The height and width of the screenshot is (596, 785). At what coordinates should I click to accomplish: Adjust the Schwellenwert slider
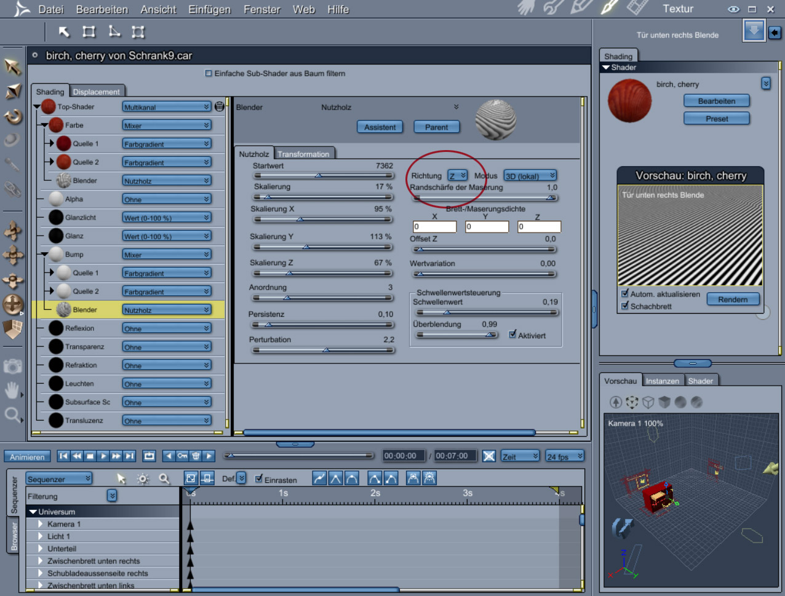[487, 312]
